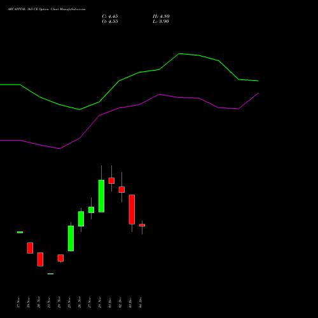Select the green candle for 26 Nov
The height and width of the screenshot is (318, 318).
(81, 219)
